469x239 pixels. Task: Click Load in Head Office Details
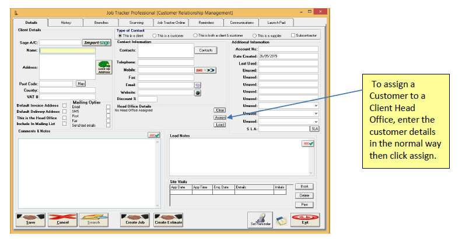click(x=220, y=125)
